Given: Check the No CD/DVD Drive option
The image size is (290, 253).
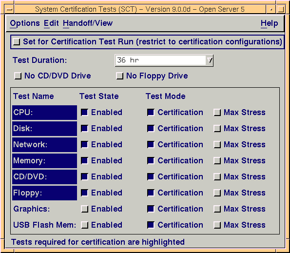Looking at the screenshot, I should point(18,76).
